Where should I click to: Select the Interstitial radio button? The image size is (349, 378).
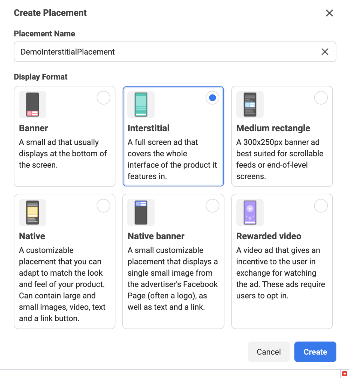[x=212, y=98]
